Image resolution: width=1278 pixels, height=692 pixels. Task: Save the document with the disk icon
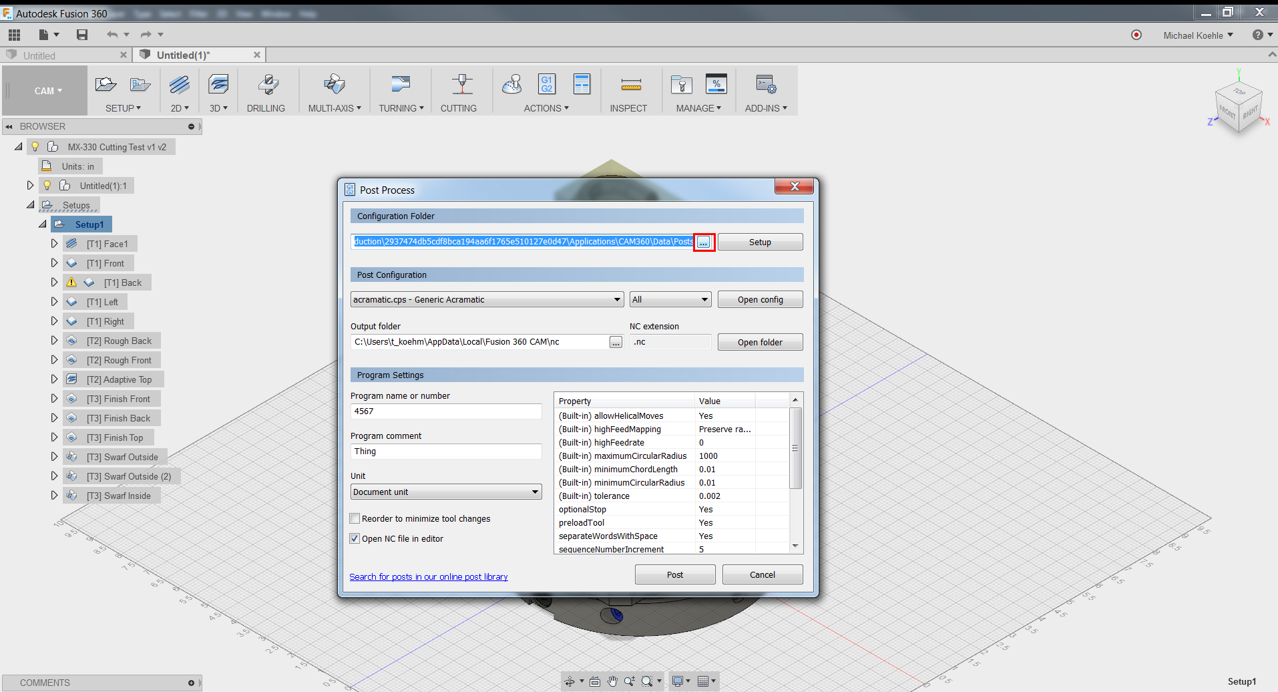(82, 35)
